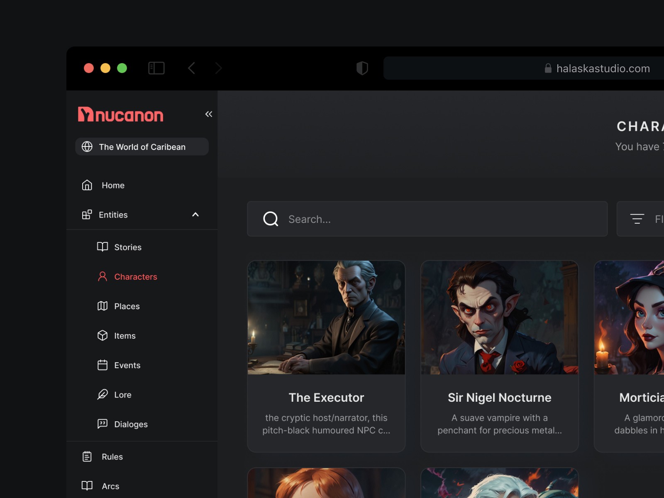Collapse the sidebar with the double-chevron icon
Screen dimensions: 664x498
pyautogui.click(x=209, y=114)
